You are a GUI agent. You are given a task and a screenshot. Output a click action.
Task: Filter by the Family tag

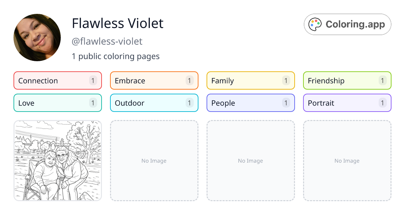coord(250,80)
